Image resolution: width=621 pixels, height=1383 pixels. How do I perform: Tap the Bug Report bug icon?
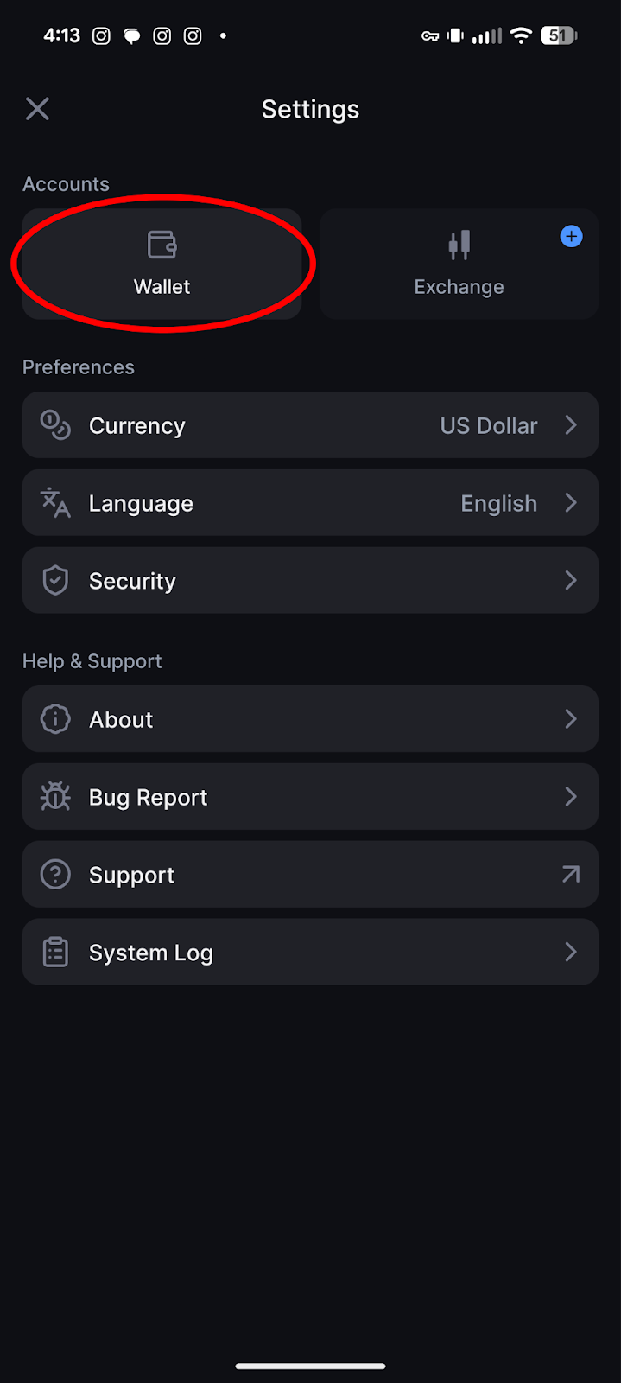pyautogui.click(x=55, y=797)
